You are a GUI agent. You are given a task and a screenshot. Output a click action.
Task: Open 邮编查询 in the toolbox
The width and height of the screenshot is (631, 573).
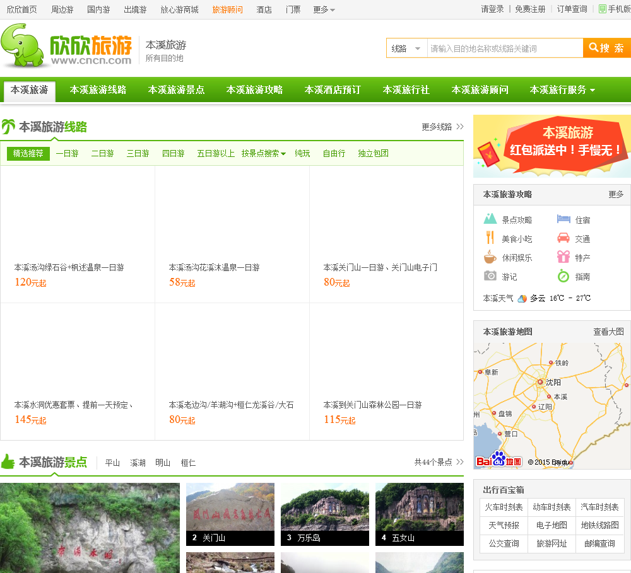pyautogui.click(x=599, y=543)
